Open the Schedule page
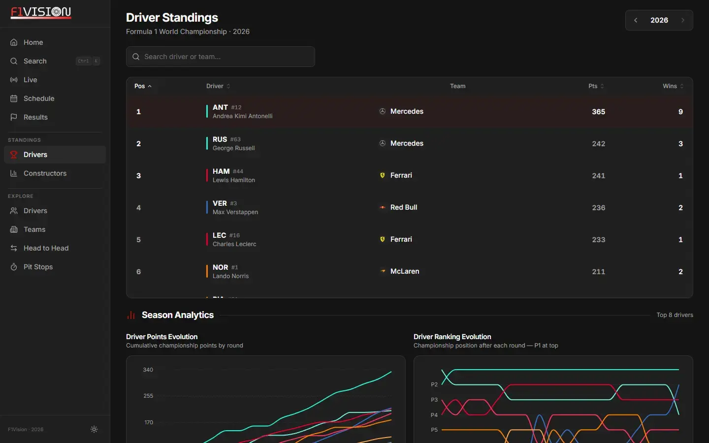 click(x=55, y=98)
